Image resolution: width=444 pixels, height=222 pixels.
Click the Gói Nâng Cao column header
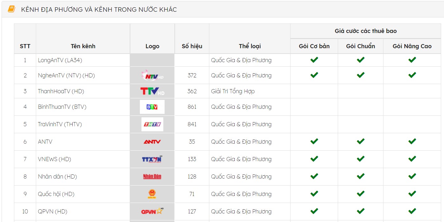point(412,46)
